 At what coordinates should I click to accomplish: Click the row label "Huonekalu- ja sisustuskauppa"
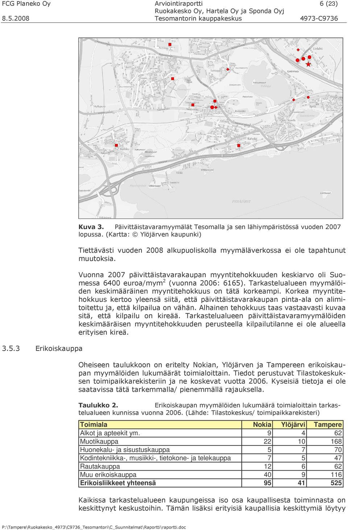click(x=125, y=450)
